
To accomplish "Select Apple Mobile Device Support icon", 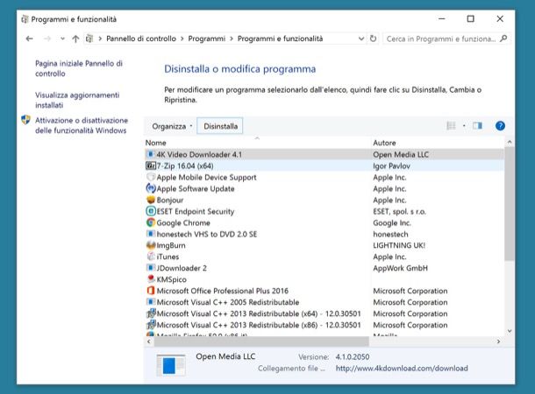I will (x=151, y=177).
